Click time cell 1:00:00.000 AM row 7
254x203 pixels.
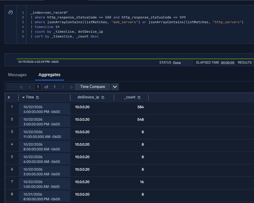tap(45, 184)
